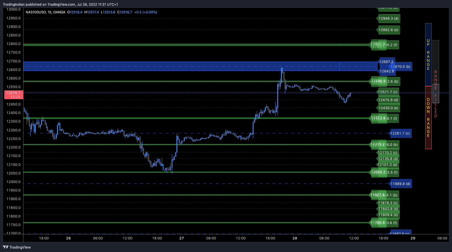
Task: Select the red current price label 12516.7
Action: tap(14, 95)
